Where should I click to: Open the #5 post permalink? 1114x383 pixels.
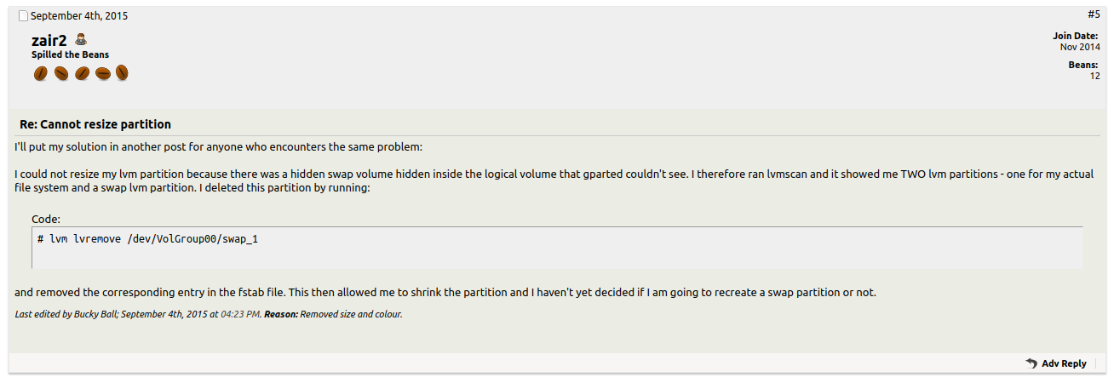(x=1094, y=14)
